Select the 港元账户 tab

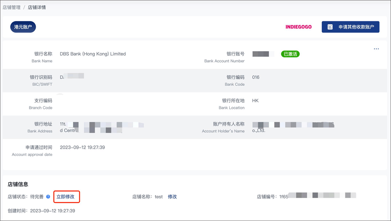point(23,27)
